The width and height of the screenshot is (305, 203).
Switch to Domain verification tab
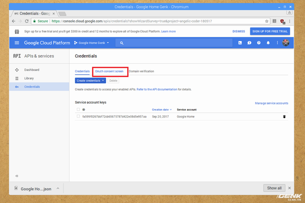coord(141,71)
